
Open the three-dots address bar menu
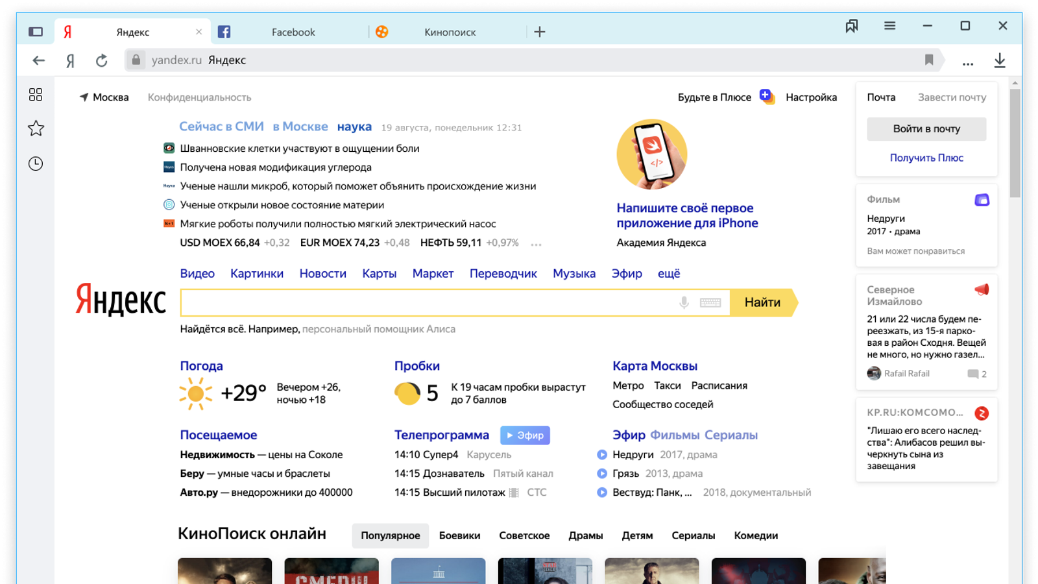[x=968, y=63]
